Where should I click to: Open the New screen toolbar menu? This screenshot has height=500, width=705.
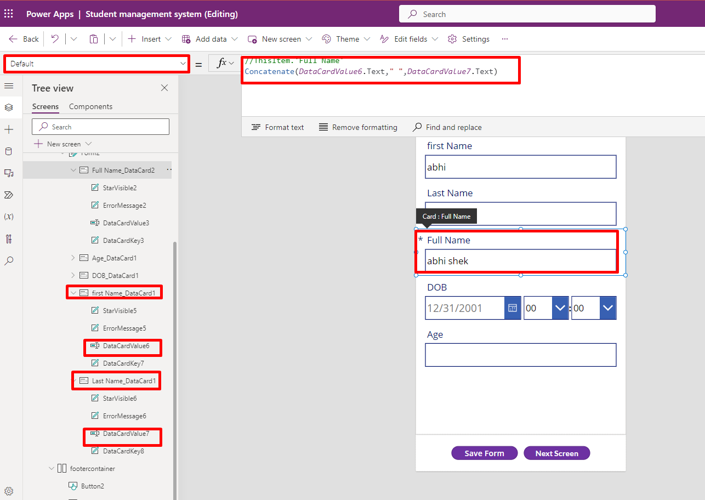(280, 39)
